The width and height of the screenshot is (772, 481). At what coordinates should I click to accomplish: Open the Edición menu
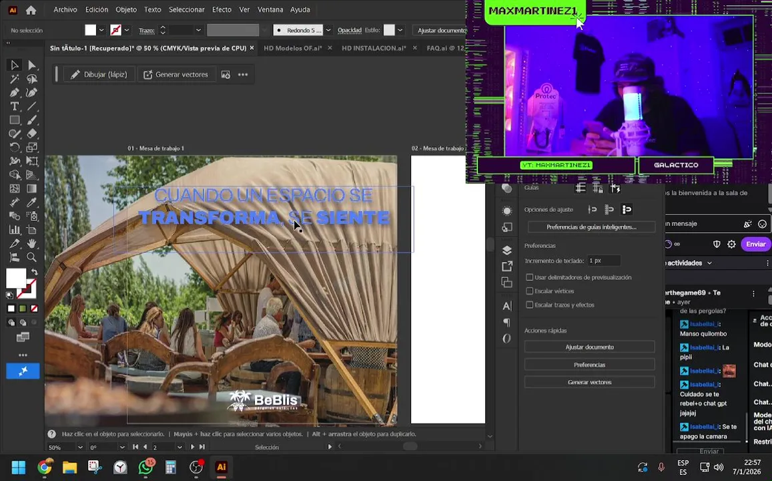click(x=97, y=9)
